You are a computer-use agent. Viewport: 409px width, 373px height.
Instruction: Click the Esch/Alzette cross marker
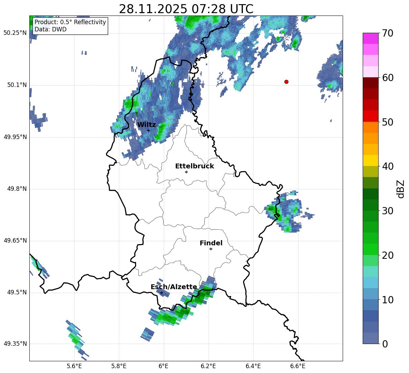[161, 293]
